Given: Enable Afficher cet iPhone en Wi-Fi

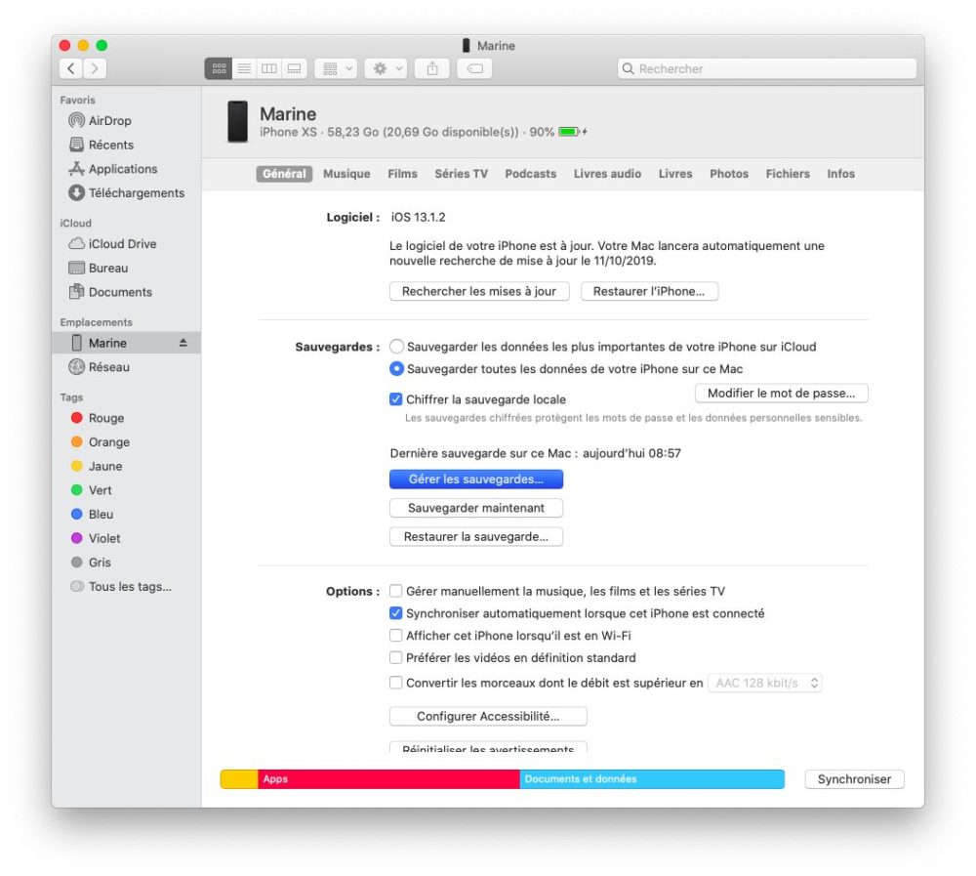Looking at the screenshot, I should [396, 636].
